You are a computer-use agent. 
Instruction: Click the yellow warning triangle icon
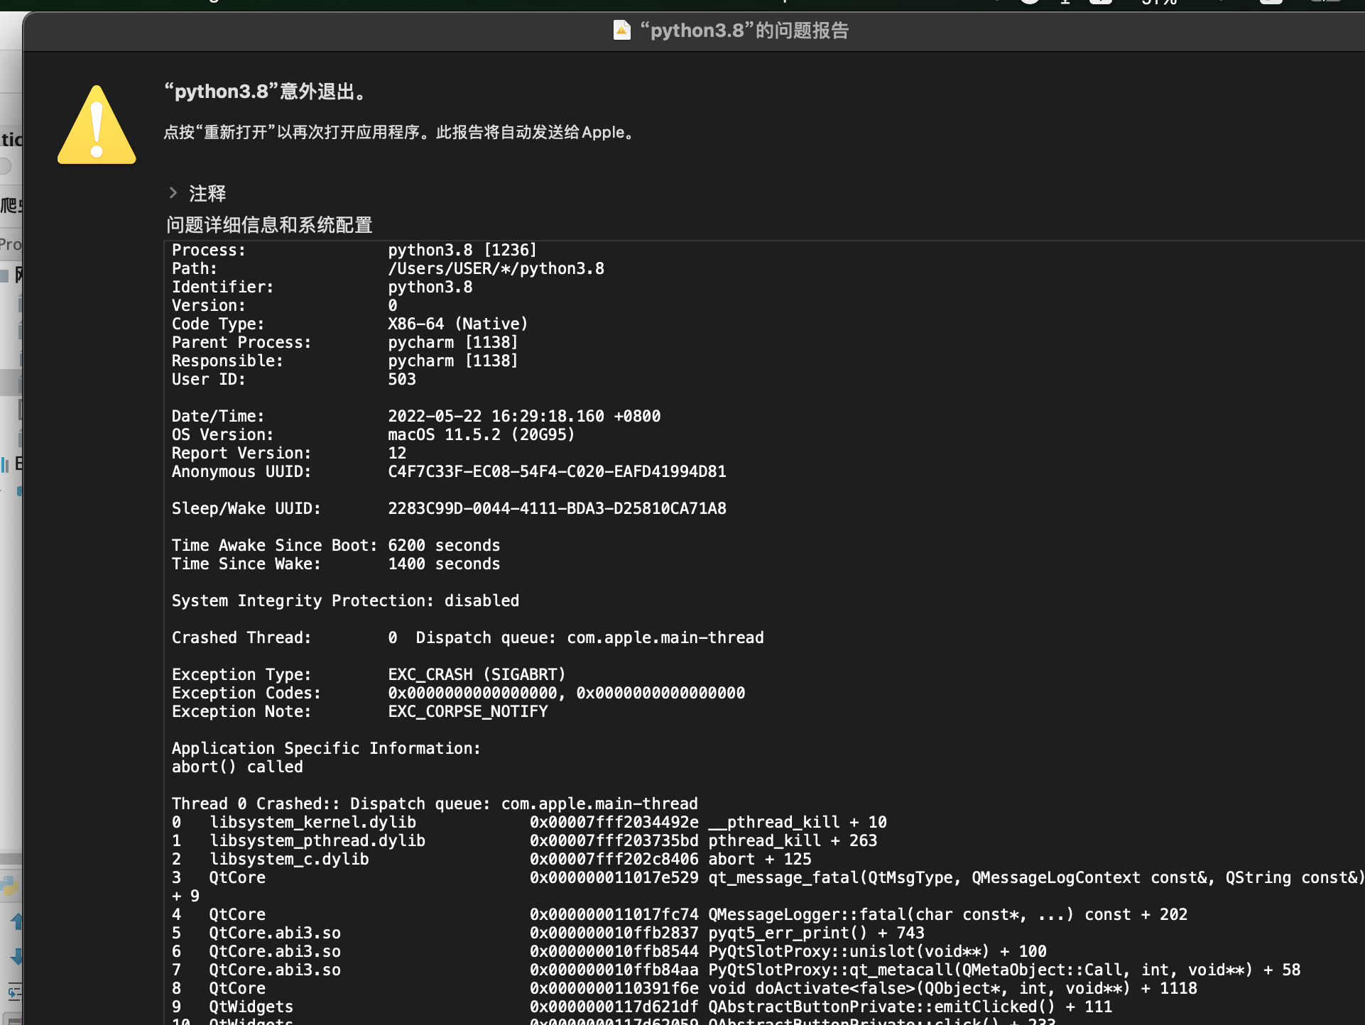pos(97,125)
